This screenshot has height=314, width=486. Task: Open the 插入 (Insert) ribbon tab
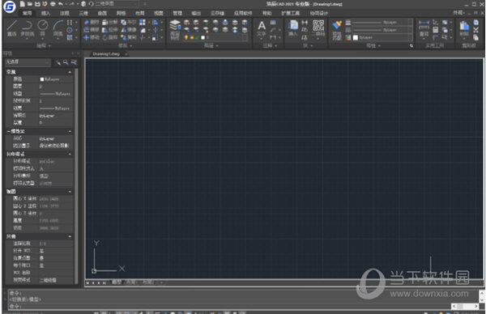click(x=45, y=13)
